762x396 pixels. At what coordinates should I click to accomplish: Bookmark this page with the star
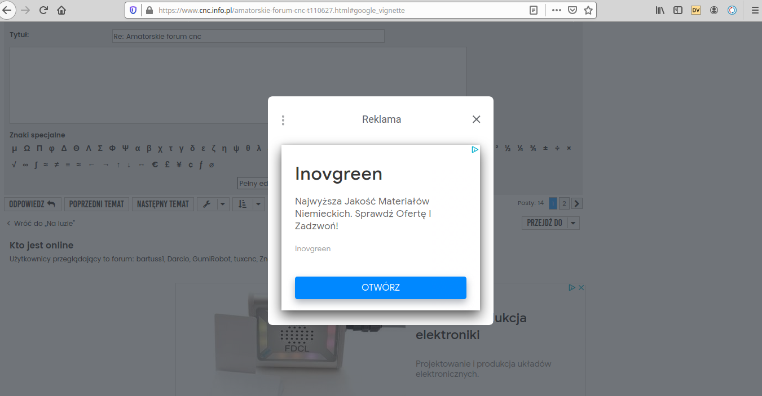[588, 10]
